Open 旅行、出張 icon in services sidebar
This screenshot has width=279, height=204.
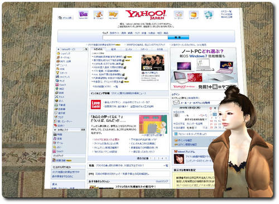pyautogui.click(x=58, y=61)
